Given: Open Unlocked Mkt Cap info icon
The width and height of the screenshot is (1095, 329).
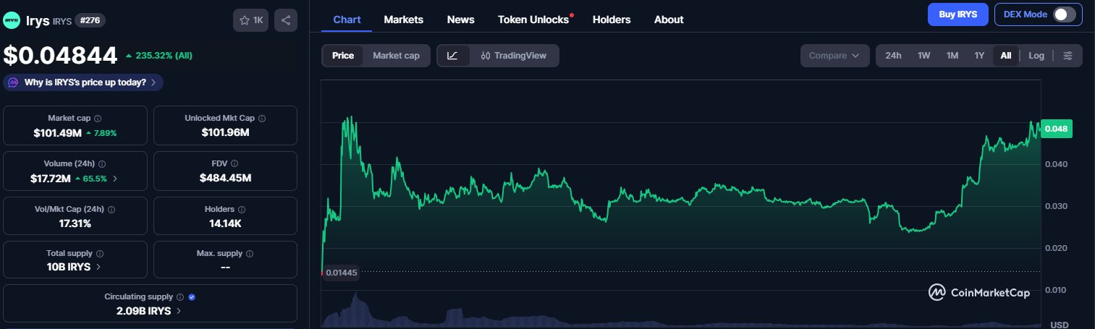Looking at the screenshot, I should click(x=262, y=118).
